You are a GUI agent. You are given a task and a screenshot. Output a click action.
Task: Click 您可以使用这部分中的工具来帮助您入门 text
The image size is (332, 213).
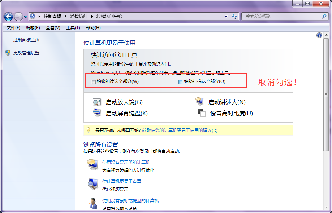coord(131,64)
